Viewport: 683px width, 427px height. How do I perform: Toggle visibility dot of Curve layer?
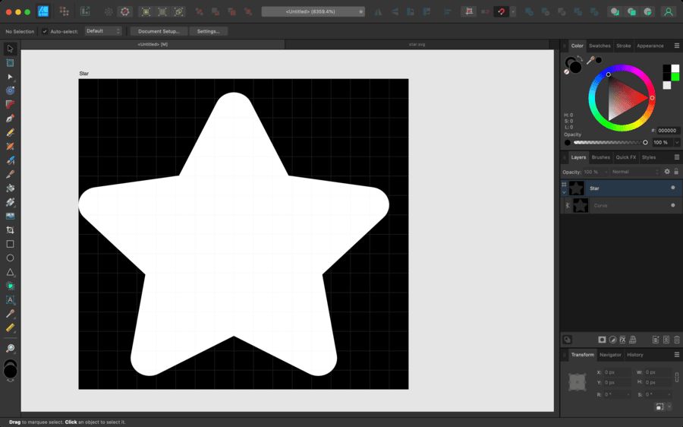pyautogui.click(x=673, y=205)
